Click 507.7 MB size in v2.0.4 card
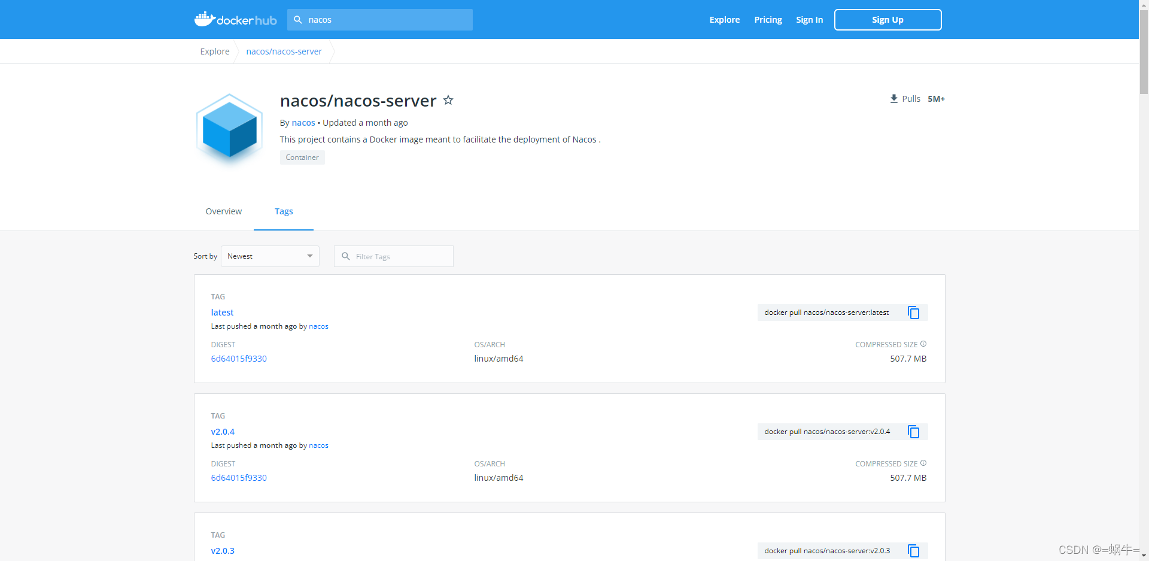 tap(908, 478)
